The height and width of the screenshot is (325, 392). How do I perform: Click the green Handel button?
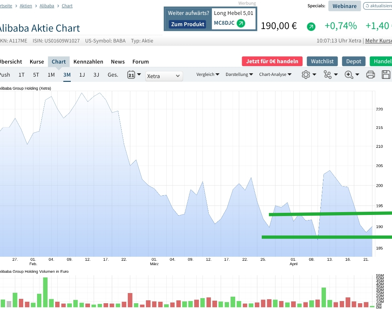(381, 61)
